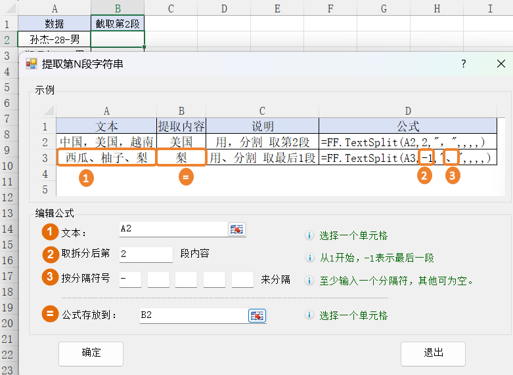Click the info icon in the 公式存放到 row
The width and height of the screenshot is (513, 375).
pyautogui.click(x=309, y=315)
